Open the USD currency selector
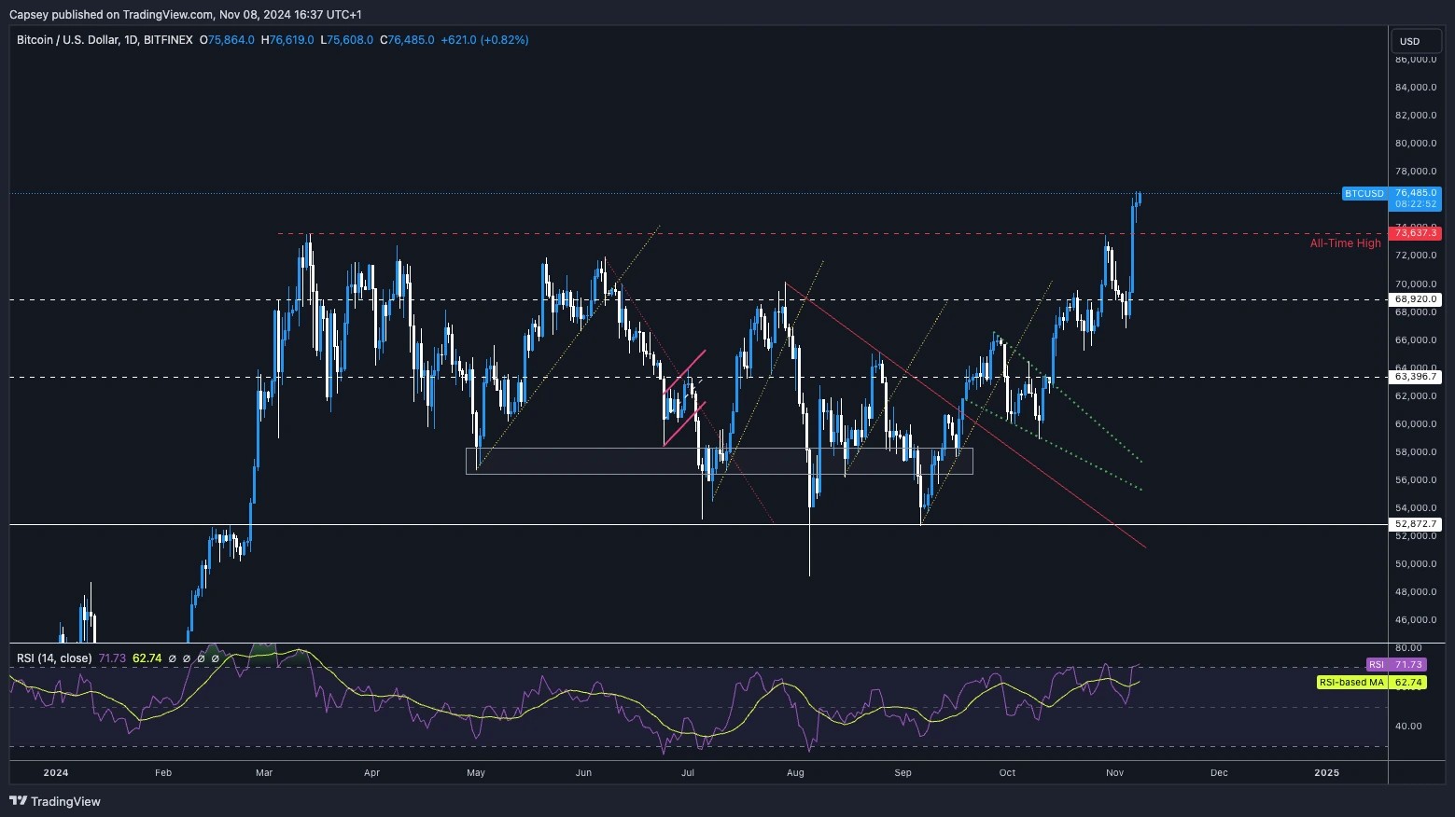The height and width of the screenshot is (817, 1455). pyautogui.click(x=1415, y=41)
